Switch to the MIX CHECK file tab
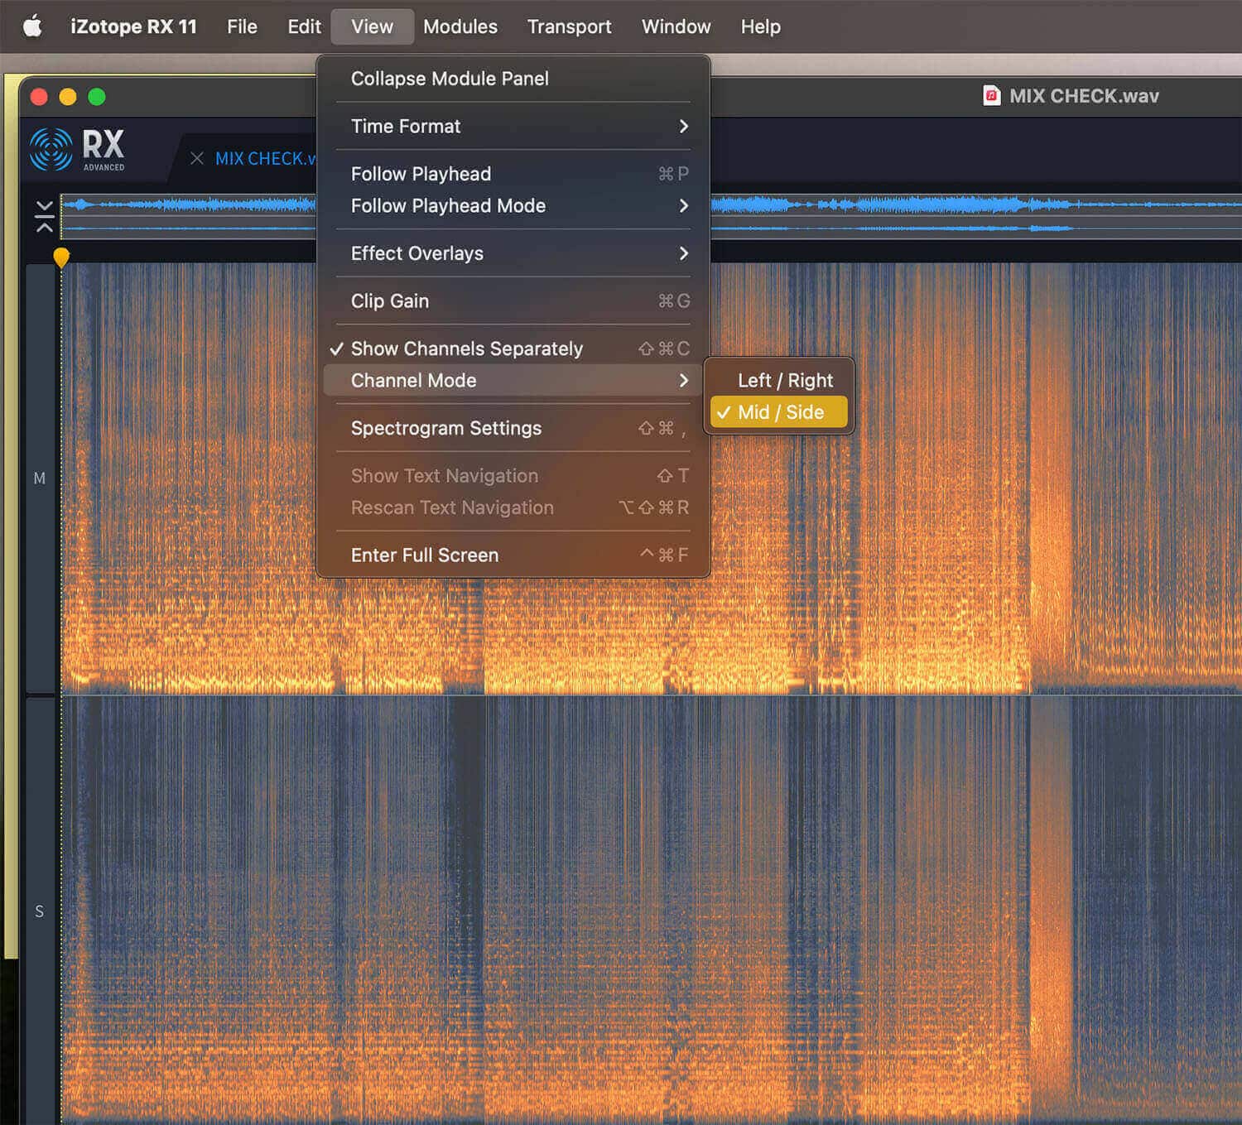Image resolution: width=1242 pixels, height=1125 pixels. pos(265,158)
